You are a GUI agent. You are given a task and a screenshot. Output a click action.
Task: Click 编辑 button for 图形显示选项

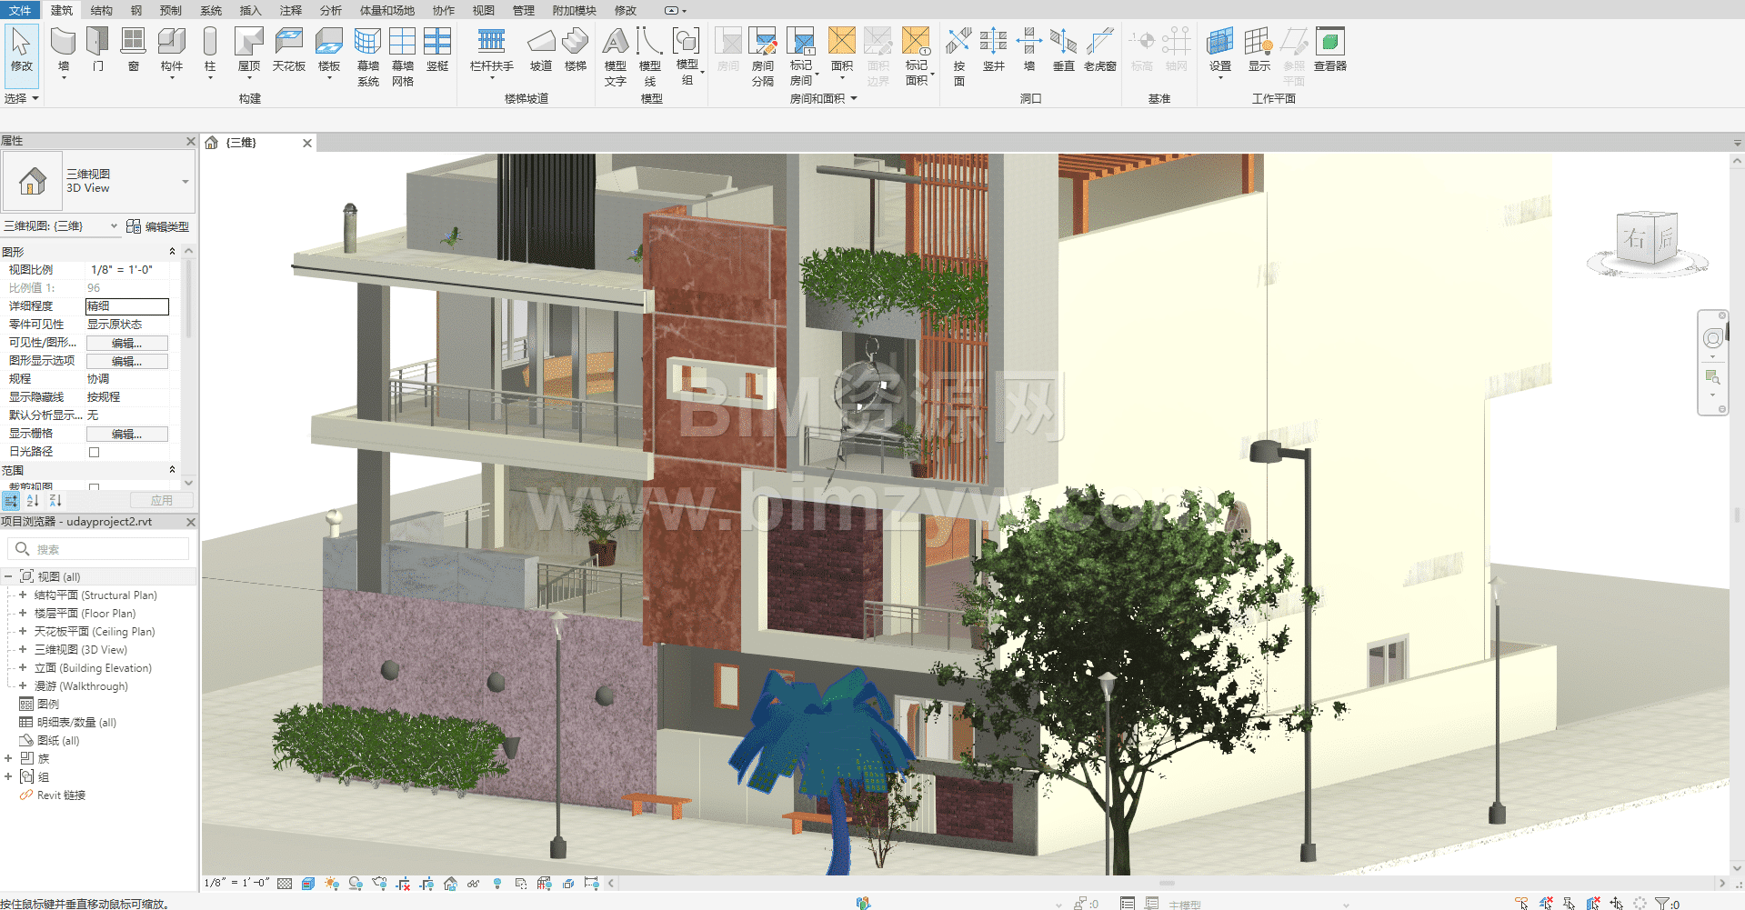click(x=126, y=362)
